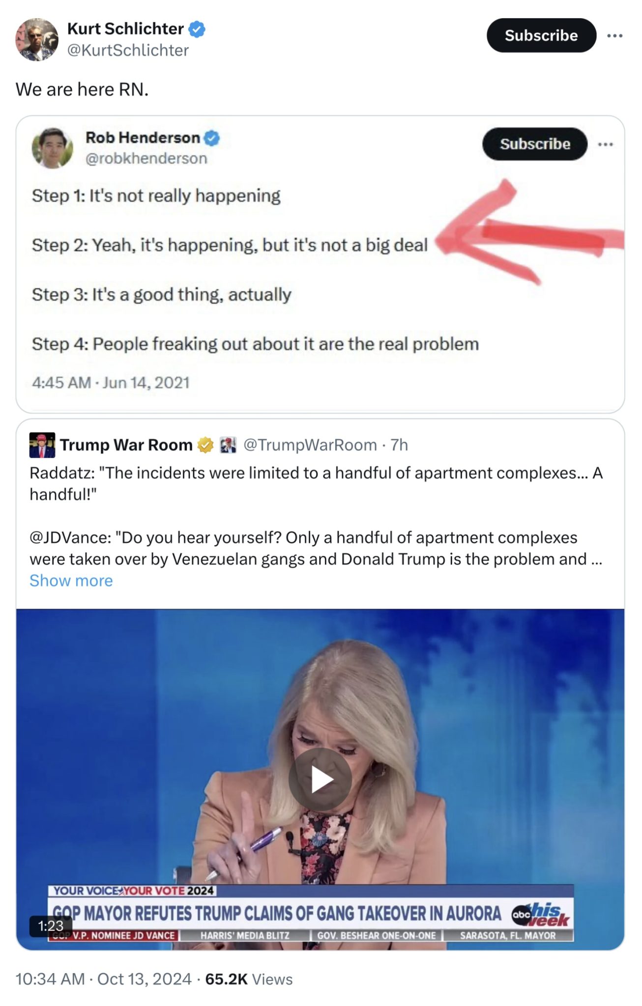Open the @TrumpWarRoom handle link
This screenshot has height=1006, width=642.
tap(310, 445)
